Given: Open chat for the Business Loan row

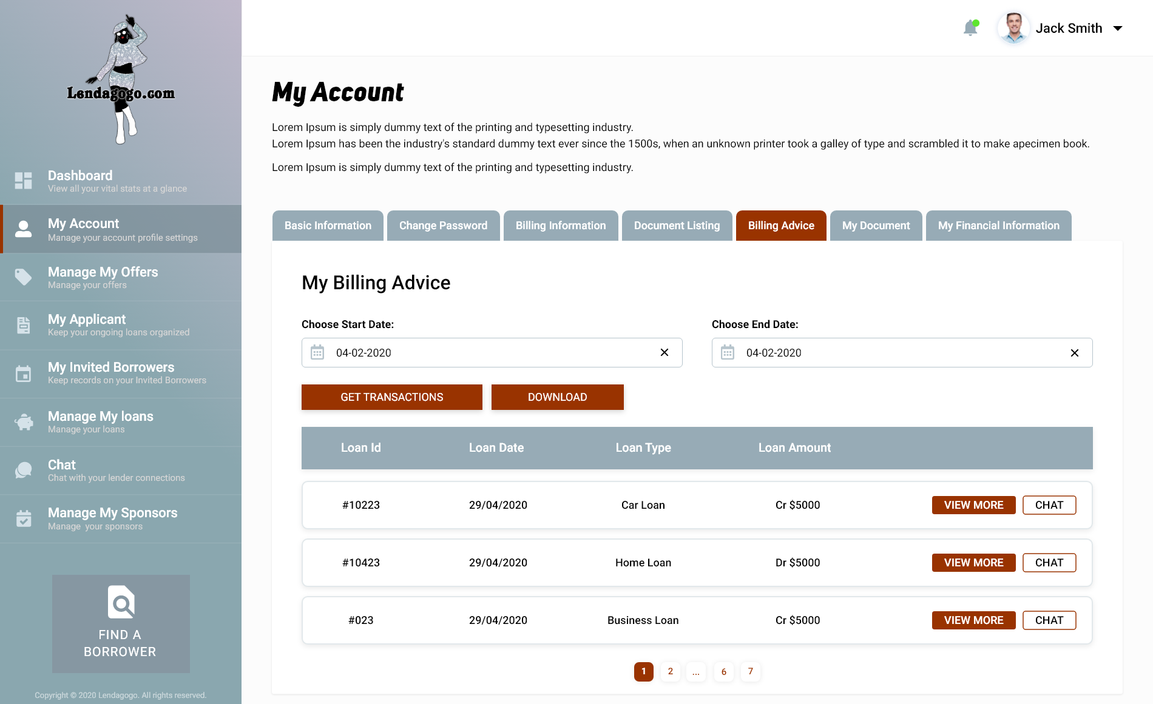Looking at the screenshot, I should (1049, 620).
